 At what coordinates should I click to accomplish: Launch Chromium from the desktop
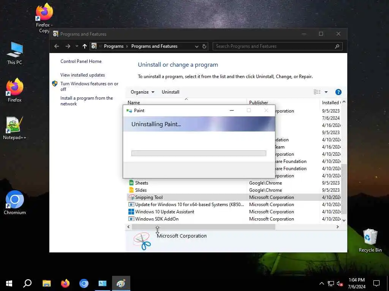tap(15, 202)
